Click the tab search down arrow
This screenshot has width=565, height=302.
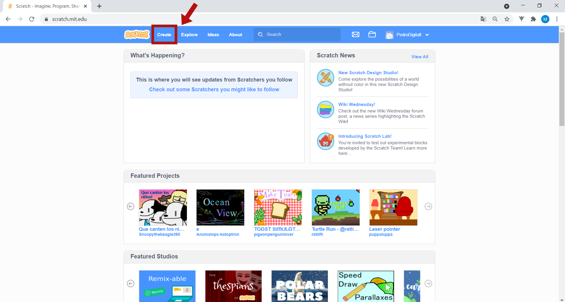click(507, 6)
